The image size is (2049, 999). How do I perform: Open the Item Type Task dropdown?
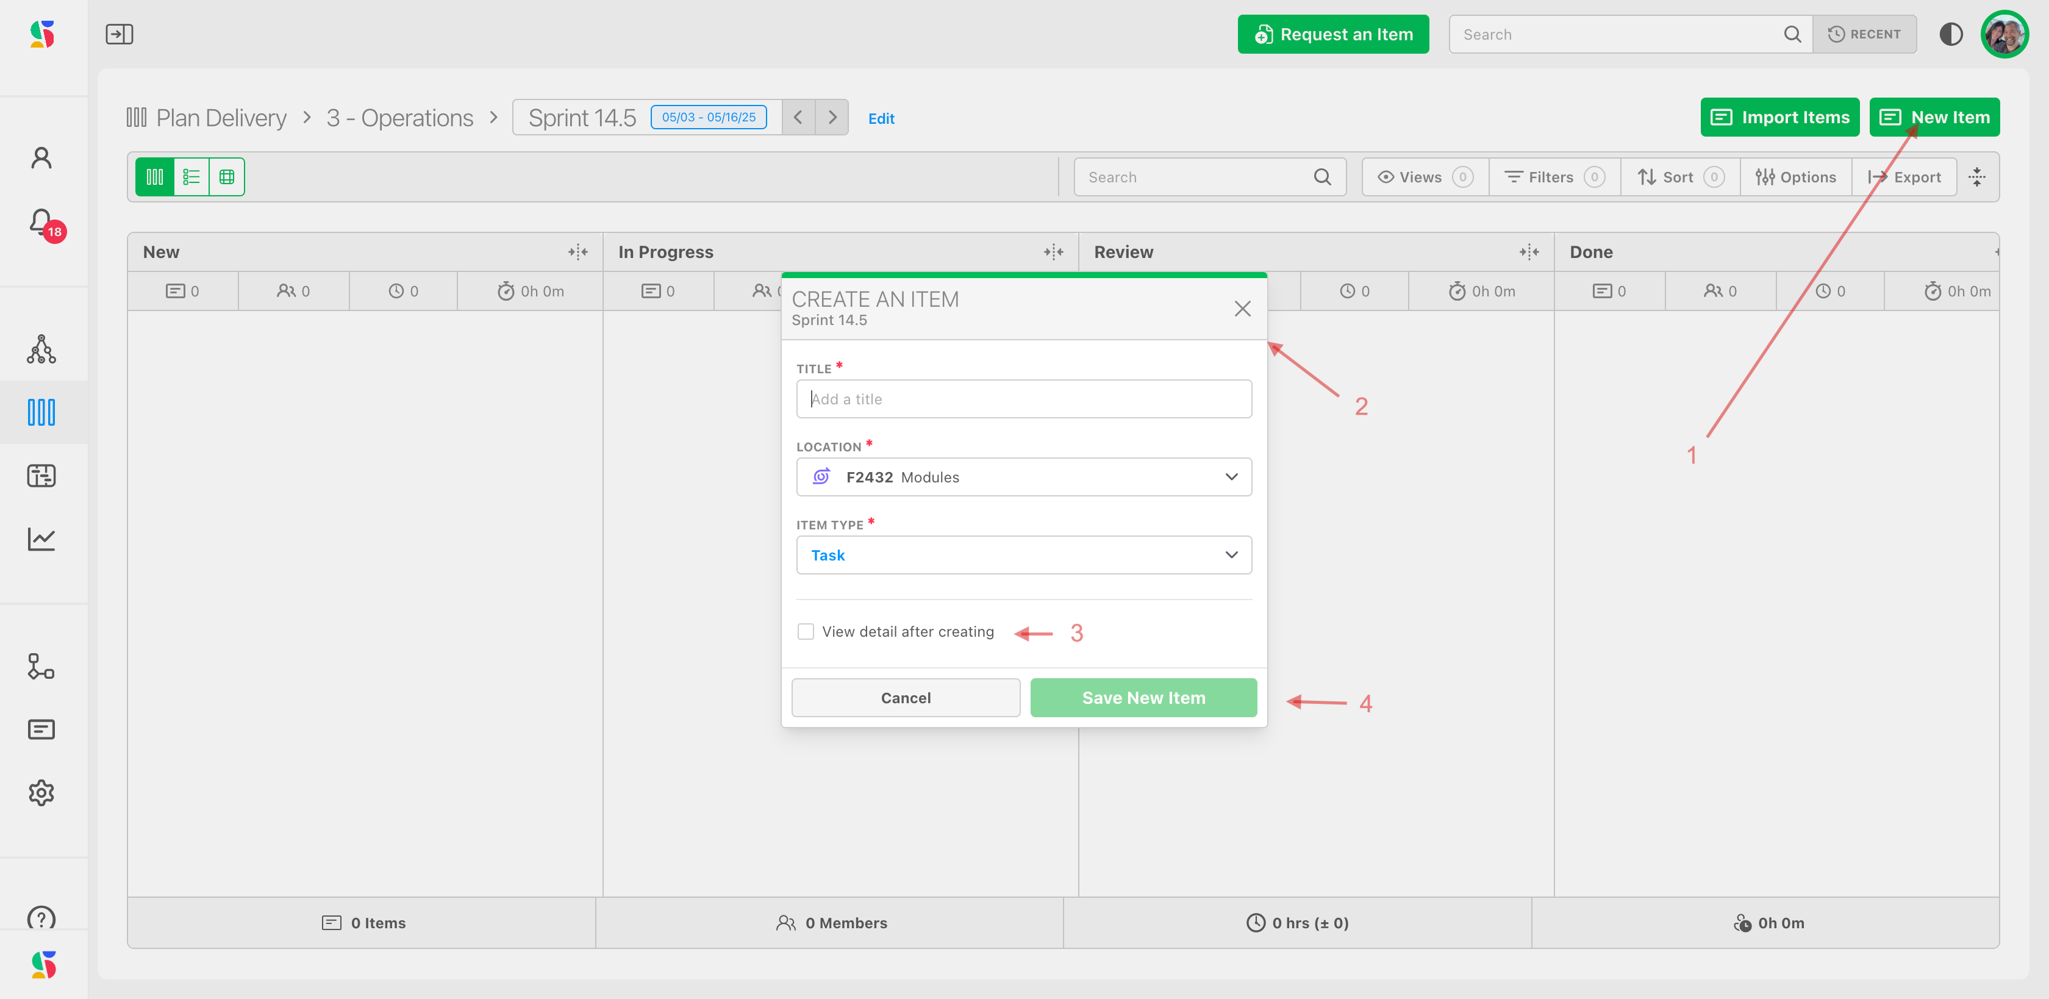(x=1024, y=555)
